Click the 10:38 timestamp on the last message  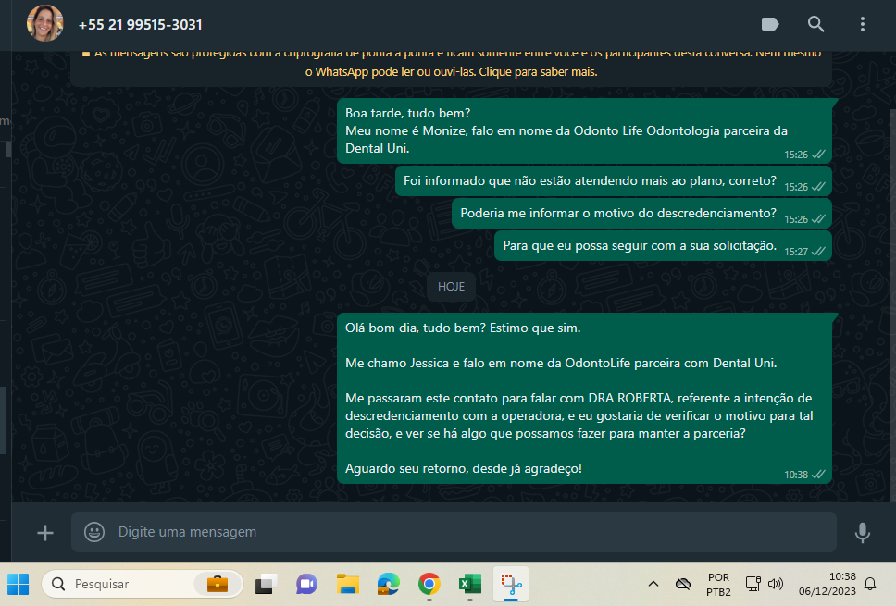coord(795,475)
